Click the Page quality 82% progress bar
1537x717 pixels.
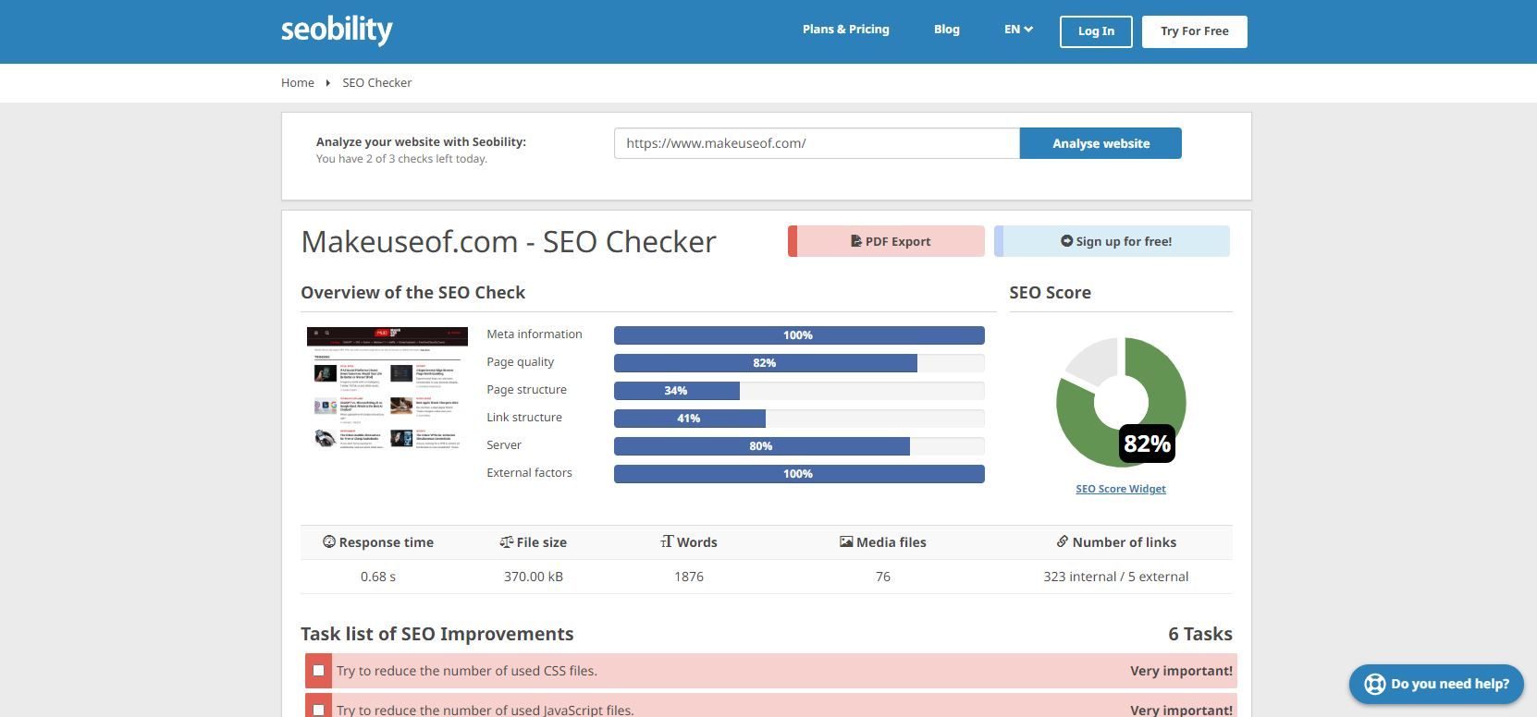799,363
